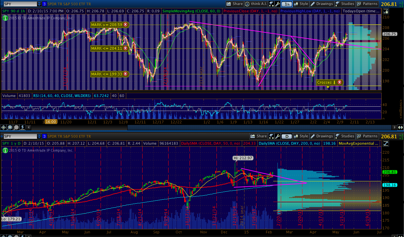Open think A.I. in upper chart toolbar
404x237 pixels.
[x=256, y=4]
